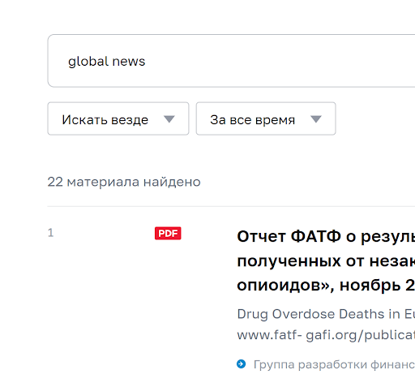The width and height of the screenshot is (415, 383).
Task: Open the "Отчет ФАТФ" result title
Action: coord(326,260)
